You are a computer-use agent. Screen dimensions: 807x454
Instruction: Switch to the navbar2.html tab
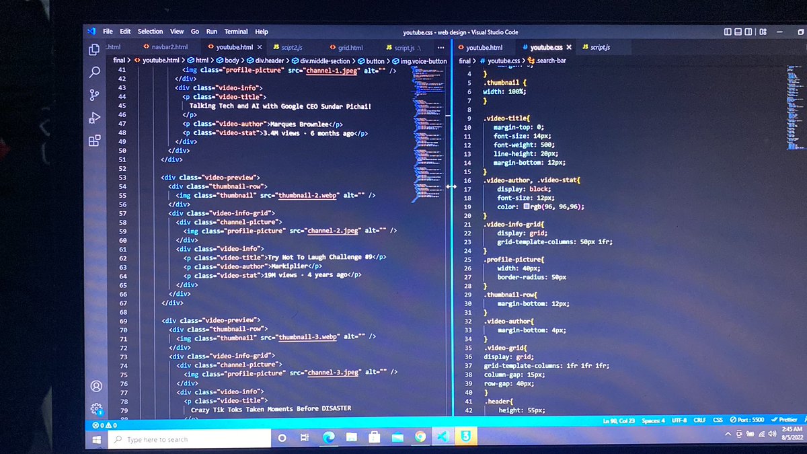click(x=165, y=48)
